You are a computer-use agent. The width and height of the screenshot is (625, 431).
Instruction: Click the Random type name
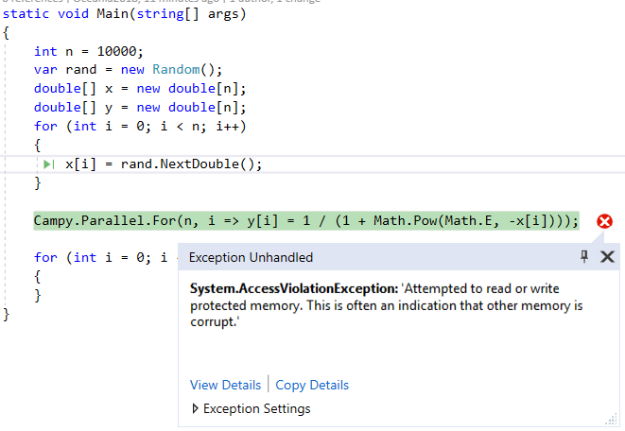[x=176, y=69]
